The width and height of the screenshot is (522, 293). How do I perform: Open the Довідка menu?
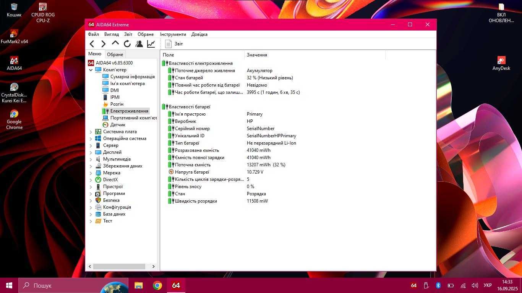click(x=199, y=34)
